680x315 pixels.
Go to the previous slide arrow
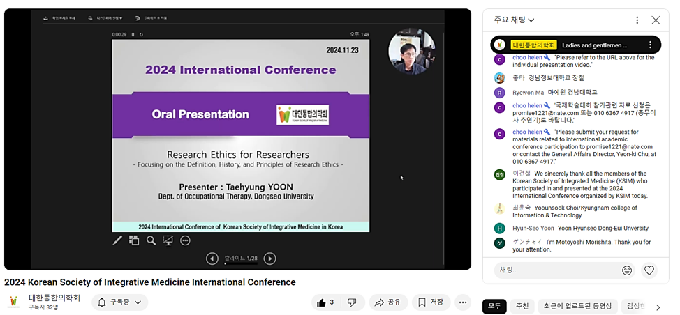point(212,259)
